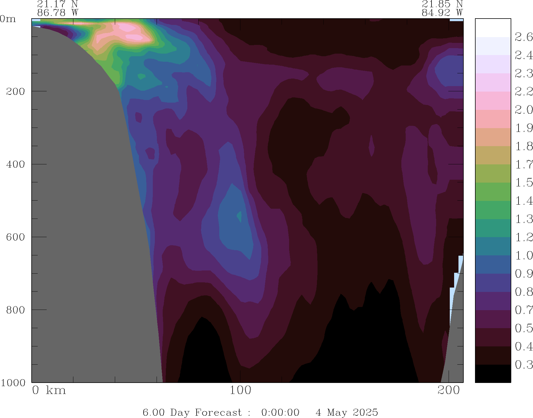
Task: Select the 21.17 N latitude label
Action: [57, 4]
